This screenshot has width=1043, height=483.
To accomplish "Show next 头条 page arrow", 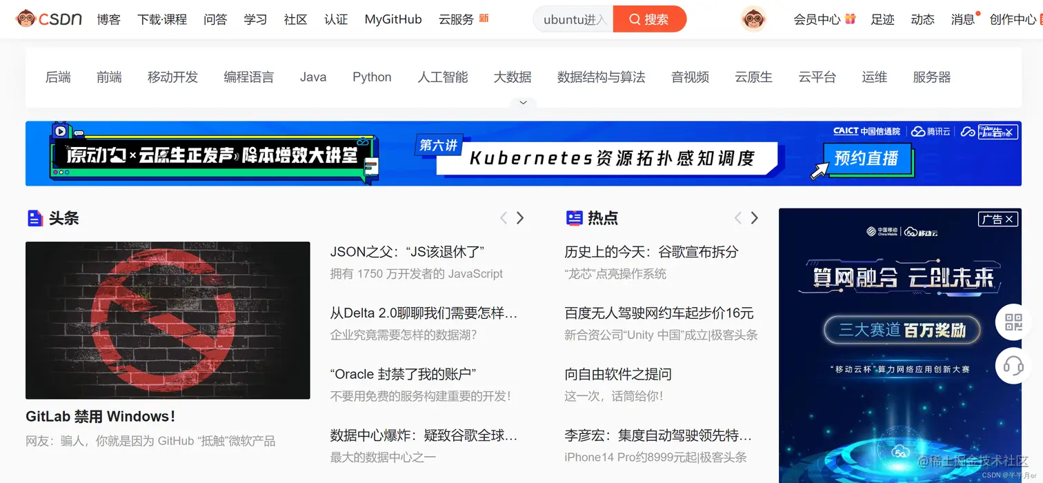I will pos(520,218).
